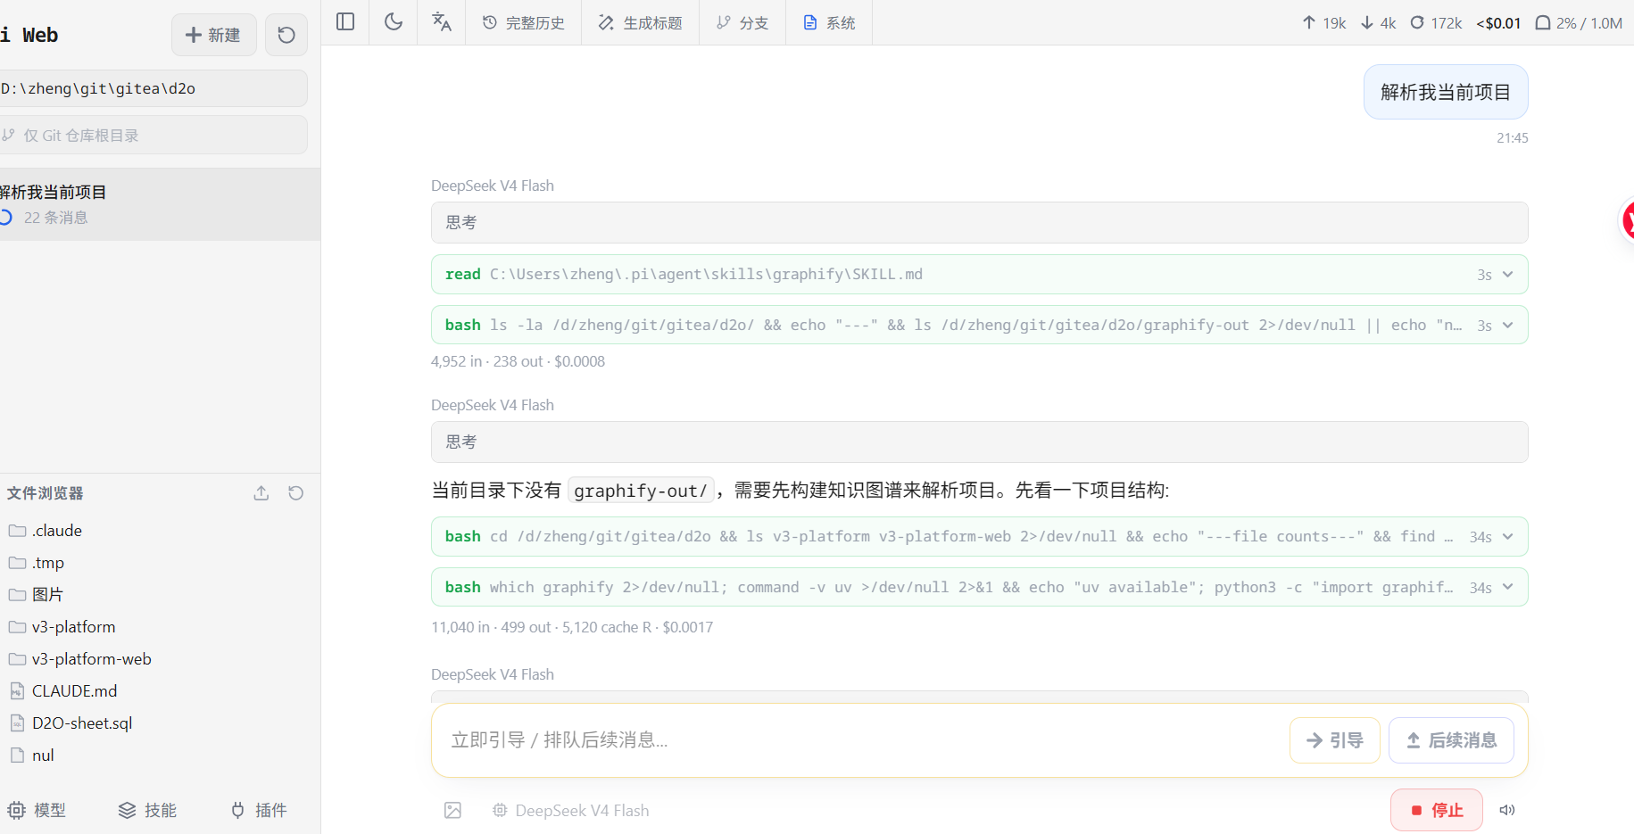Viewport: 1634px width, 834px height.
Task: Click the 停止 stop button
Action: click(x=1437, y=810)
